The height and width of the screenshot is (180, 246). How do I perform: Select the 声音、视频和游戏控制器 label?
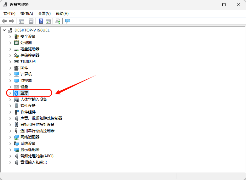click(x=41, y=118)
